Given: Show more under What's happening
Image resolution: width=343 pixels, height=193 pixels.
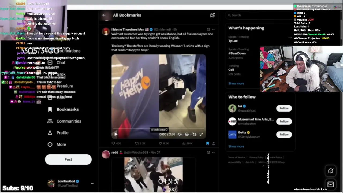Looking at the screenshot, I should coord(236,83).
